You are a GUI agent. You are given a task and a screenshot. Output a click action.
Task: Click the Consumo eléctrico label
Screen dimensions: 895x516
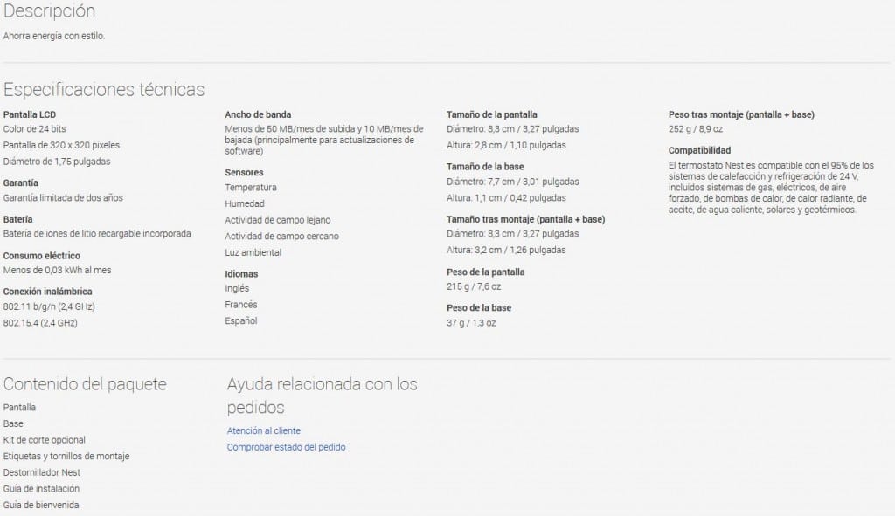tap(42, 256)
